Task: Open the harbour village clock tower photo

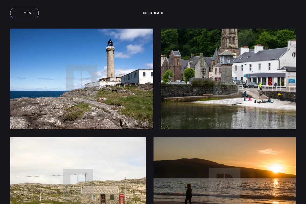Action: click(x=228, y=79)
